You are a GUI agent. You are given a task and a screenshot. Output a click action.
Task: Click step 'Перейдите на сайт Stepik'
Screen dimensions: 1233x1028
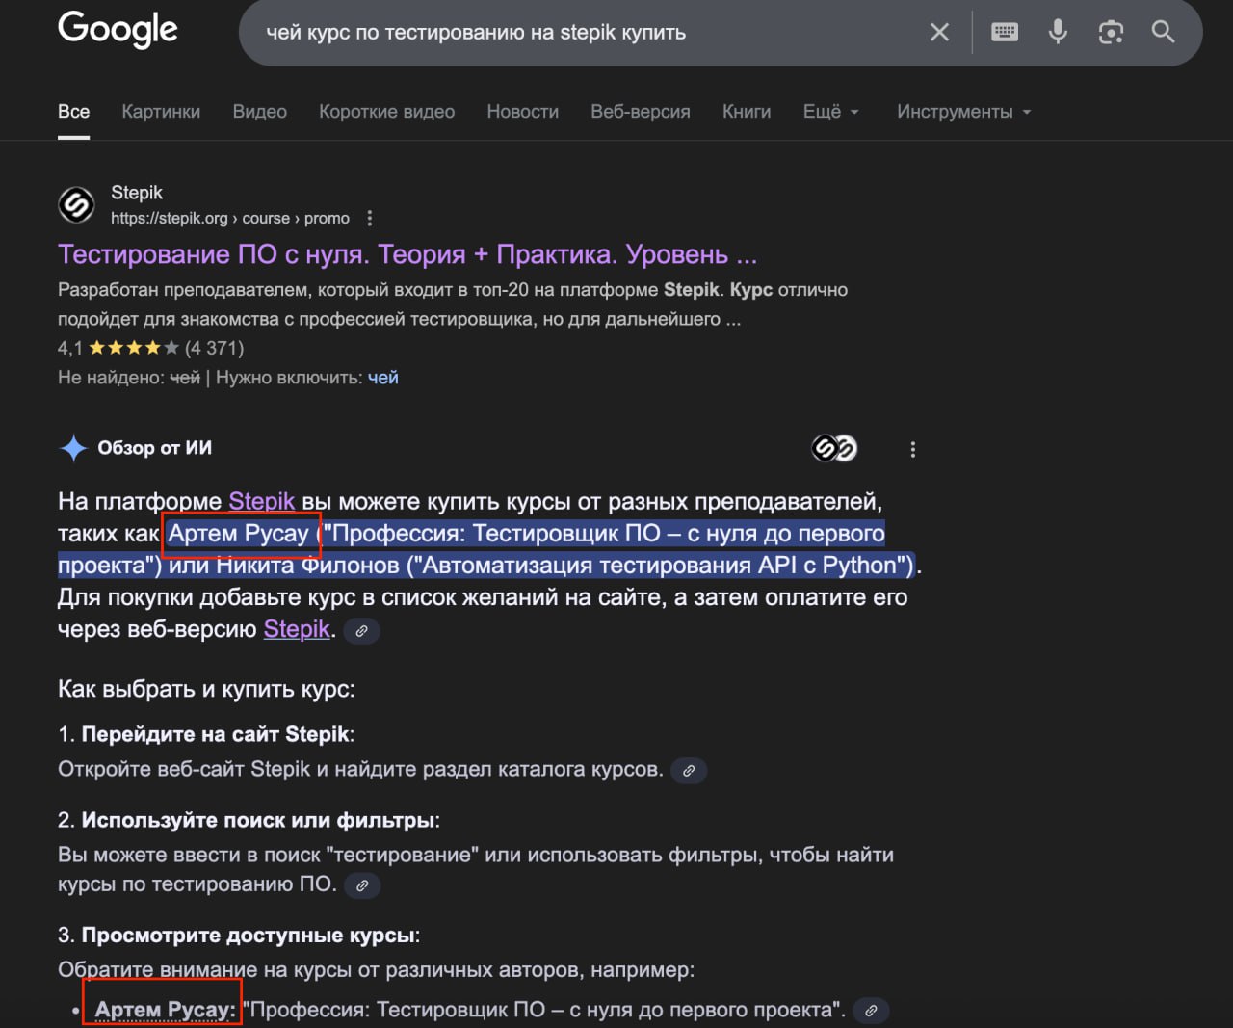point(217,734)
